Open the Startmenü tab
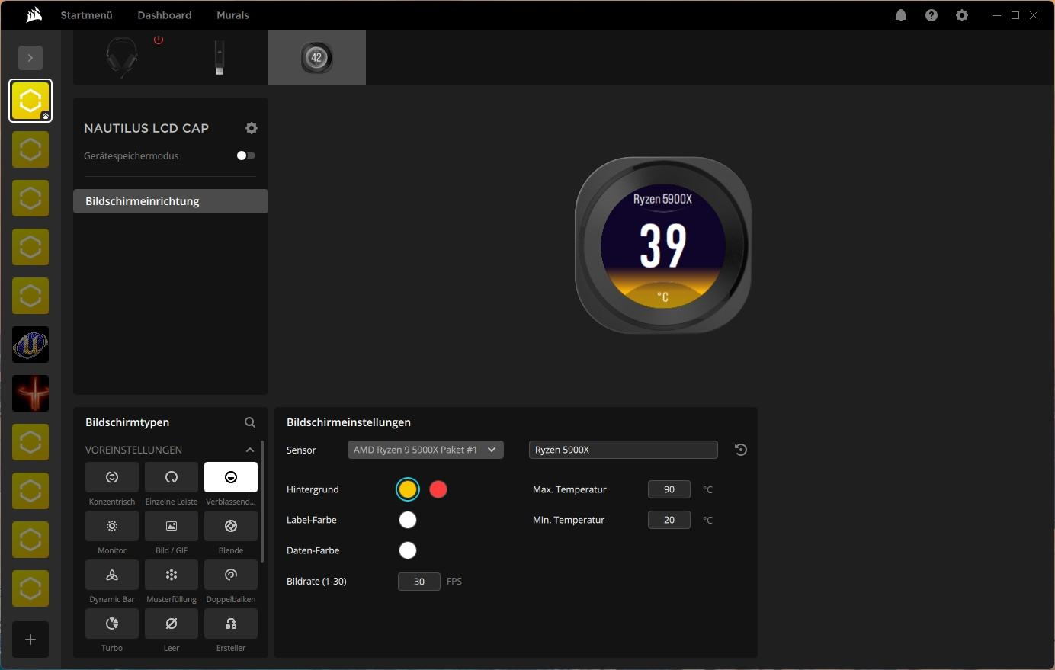This screenshot has height=670, width=1055. tap(87, 15)
